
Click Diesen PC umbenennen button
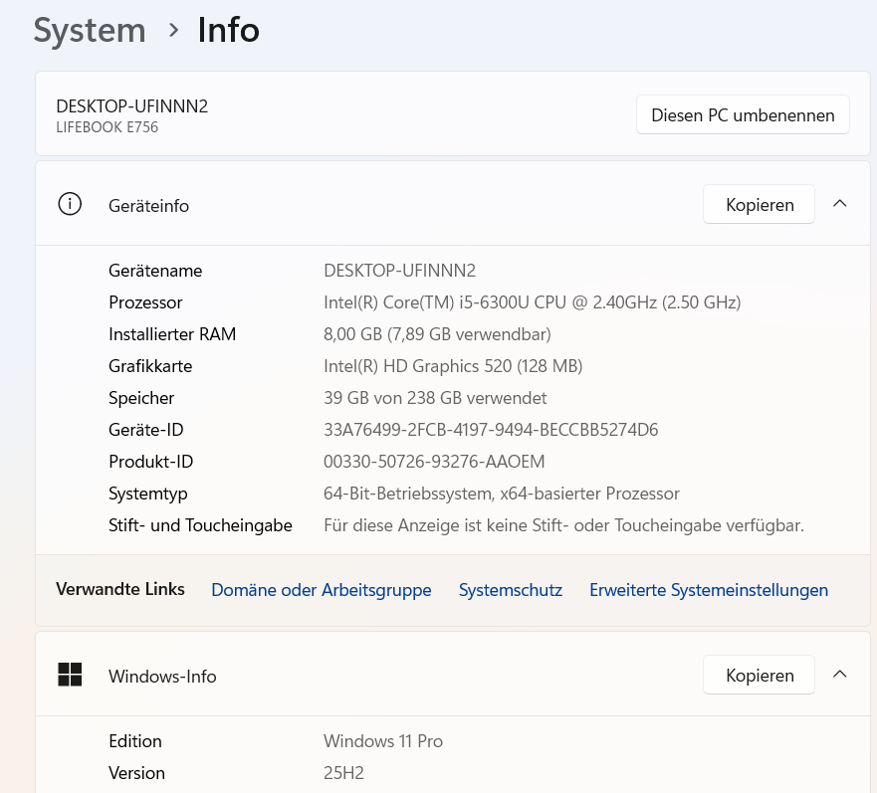[743, 115]
